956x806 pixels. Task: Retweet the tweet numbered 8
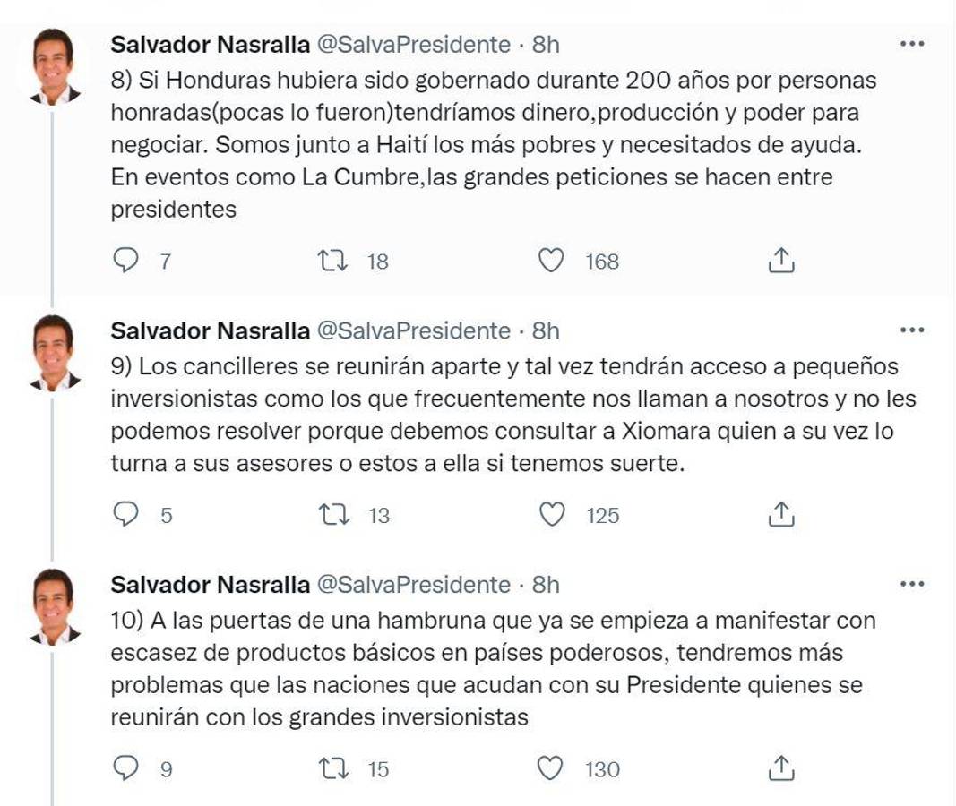[333, 261]
